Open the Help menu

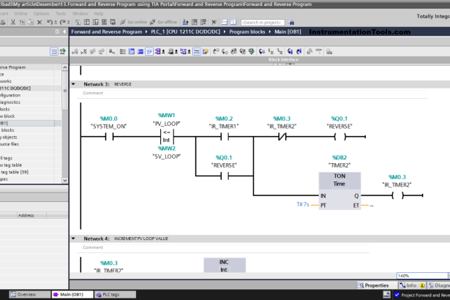[x=99, y=13]
